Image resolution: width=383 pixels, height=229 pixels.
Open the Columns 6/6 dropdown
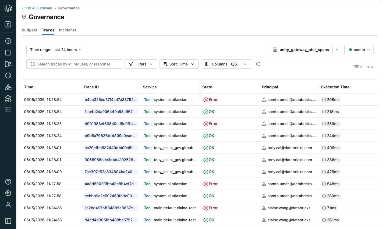click(226, 64)
